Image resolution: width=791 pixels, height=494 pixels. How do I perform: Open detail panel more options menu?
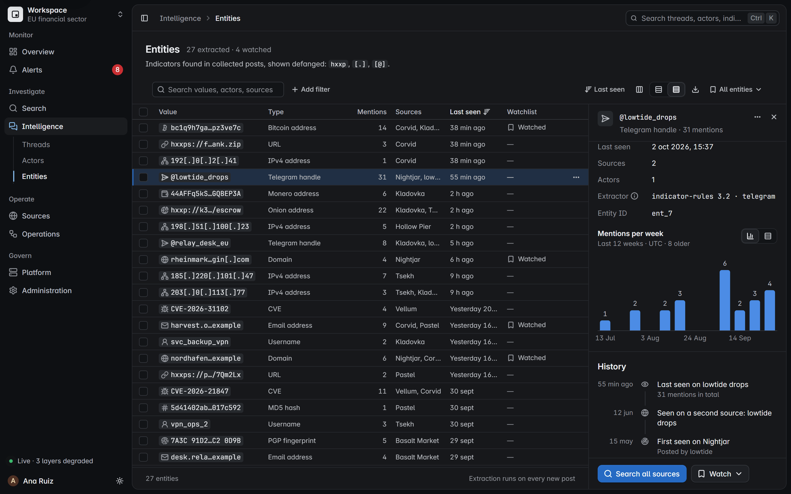(757, 117)
